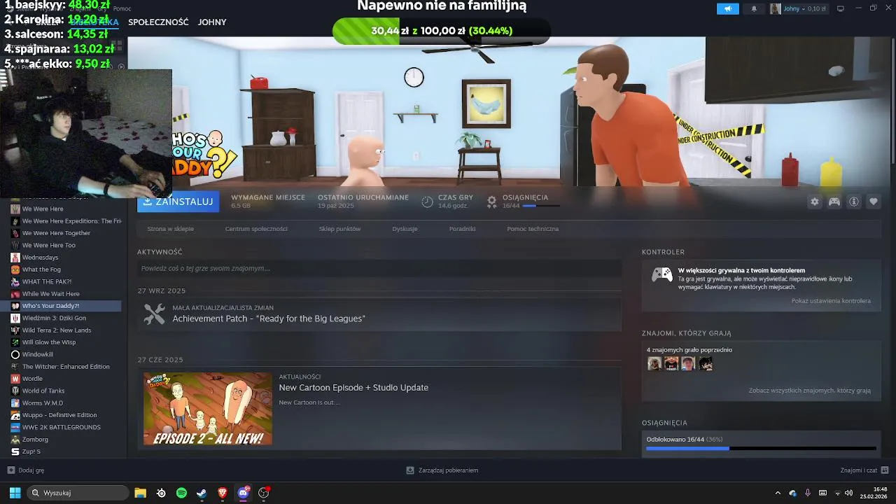Open network Wi-Fi tray icon
Screen dimensions: 896x504
(838, 493)
